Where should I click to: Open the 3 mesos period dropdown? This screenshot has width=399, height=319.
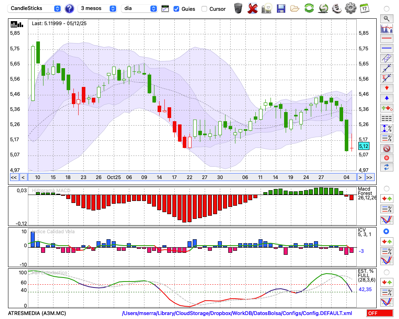click(97, 8)
